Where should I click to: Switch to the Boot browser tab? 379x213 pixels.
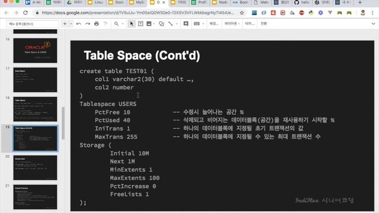[240, 2]
